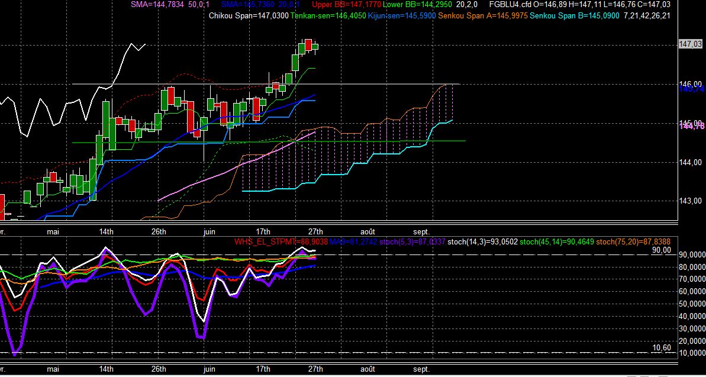Select the Chikou Span=147,0300 label

(249, 16)
